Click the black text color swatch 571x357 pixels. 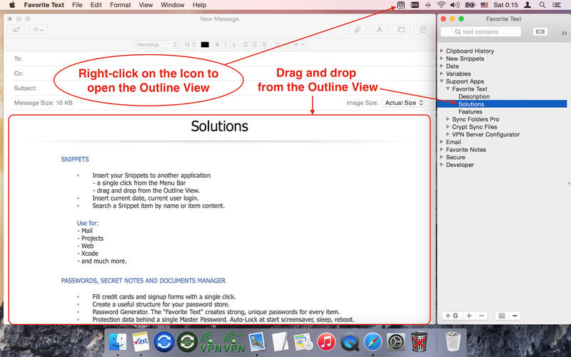[x=205, y=44]
